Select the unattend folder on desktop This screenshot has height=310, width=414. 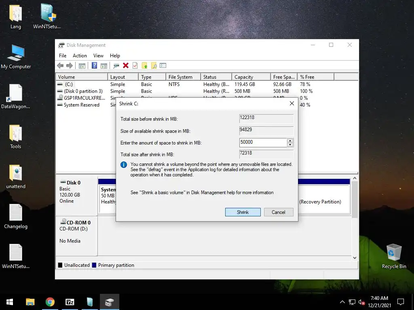pyautogui.click(x=16, y=177)
